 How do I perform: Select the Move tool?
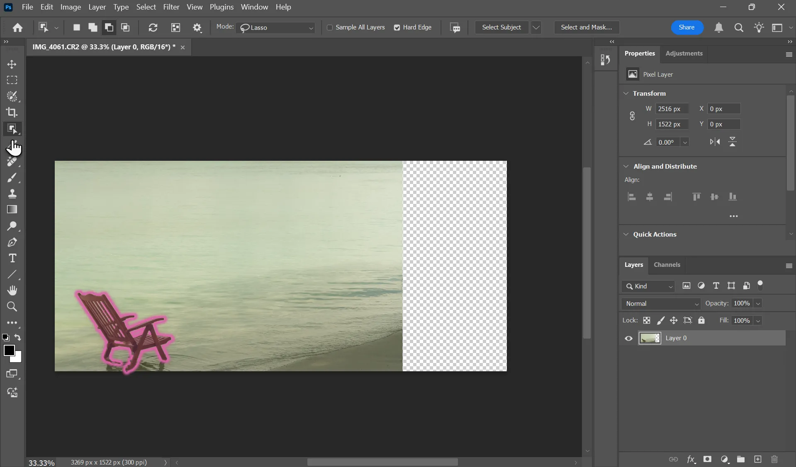coord(12,64)
